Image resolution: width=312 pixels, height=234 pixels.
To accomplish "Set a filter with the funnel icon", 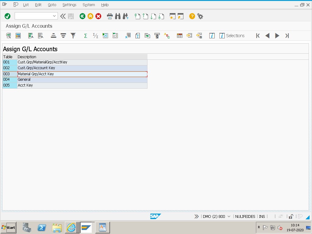I will [x=73, y=36].
